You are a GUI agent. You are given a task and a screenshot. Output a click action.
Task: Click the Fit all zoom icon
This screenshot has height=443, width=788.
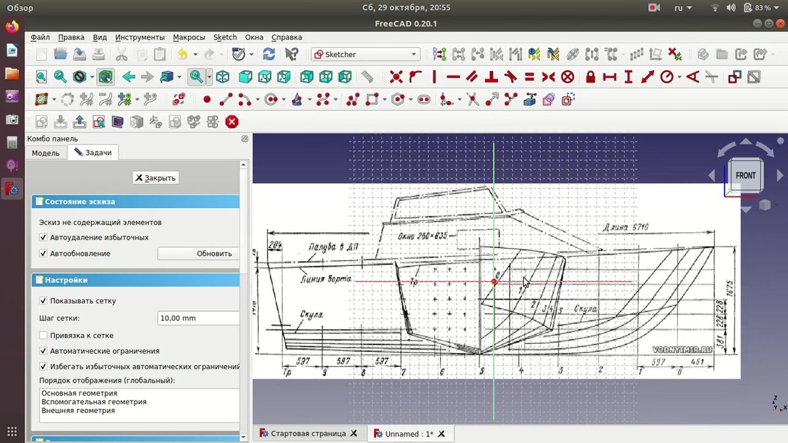[x=41, y=77]
